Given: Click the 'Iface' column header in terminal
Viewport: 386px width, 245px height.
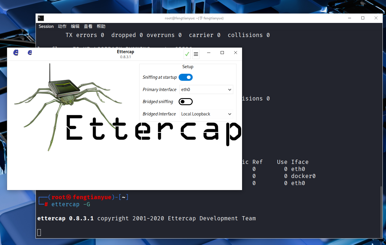Looking at the screenshot, I should point(300,162).
